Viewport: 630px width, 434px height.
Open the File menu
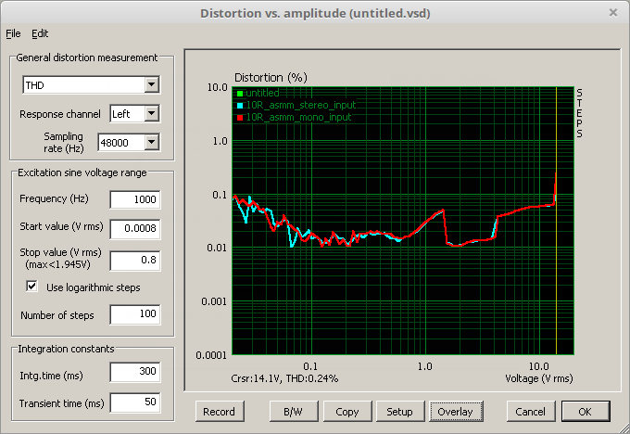(x=13, y=33)
